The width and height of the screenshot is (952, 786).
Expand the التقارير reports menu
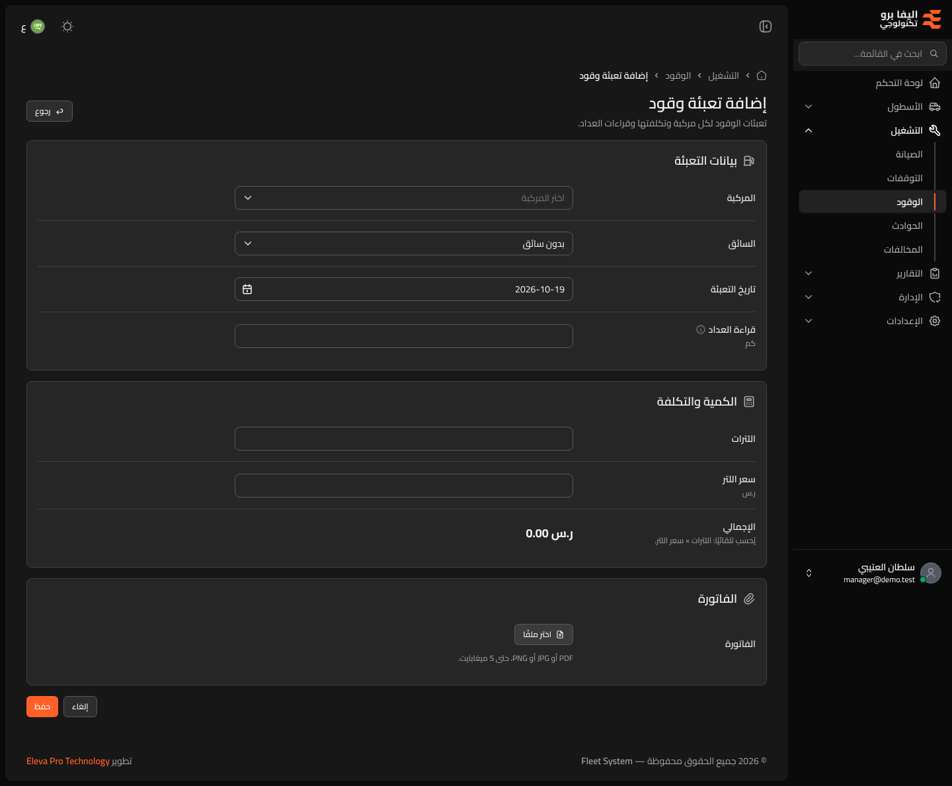[873, 273]
